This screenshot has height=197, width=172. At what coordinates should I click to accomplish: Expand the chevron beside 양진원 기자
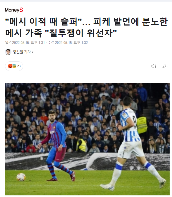click(x=33, y=52)
